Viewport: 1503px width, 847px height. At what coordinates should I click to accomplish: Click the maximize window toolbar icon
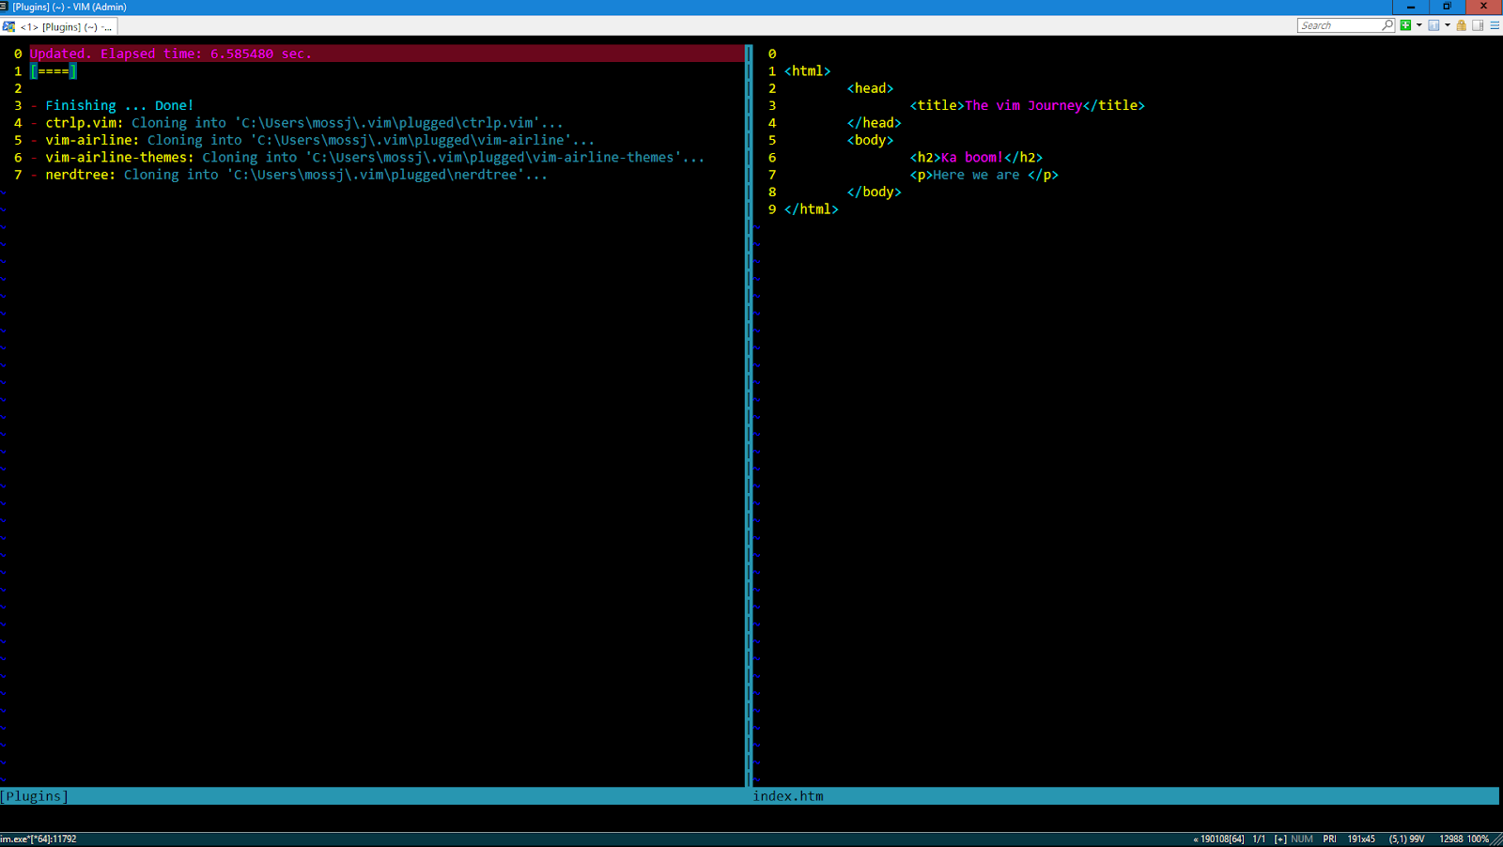(1477, 25)
